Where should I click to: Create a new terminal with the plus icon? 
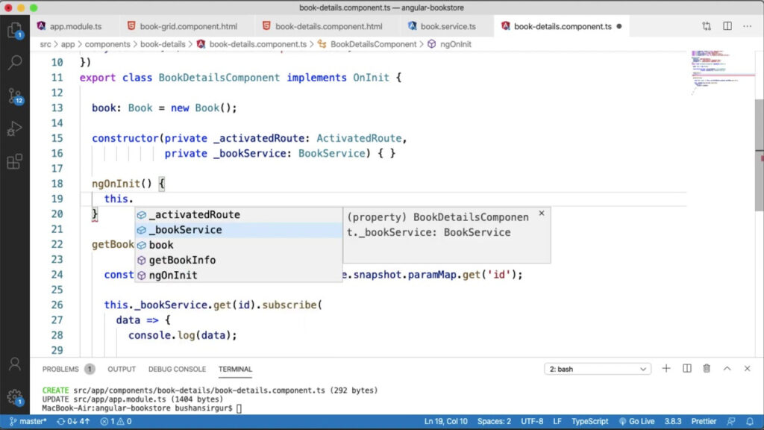pos(666,369)
